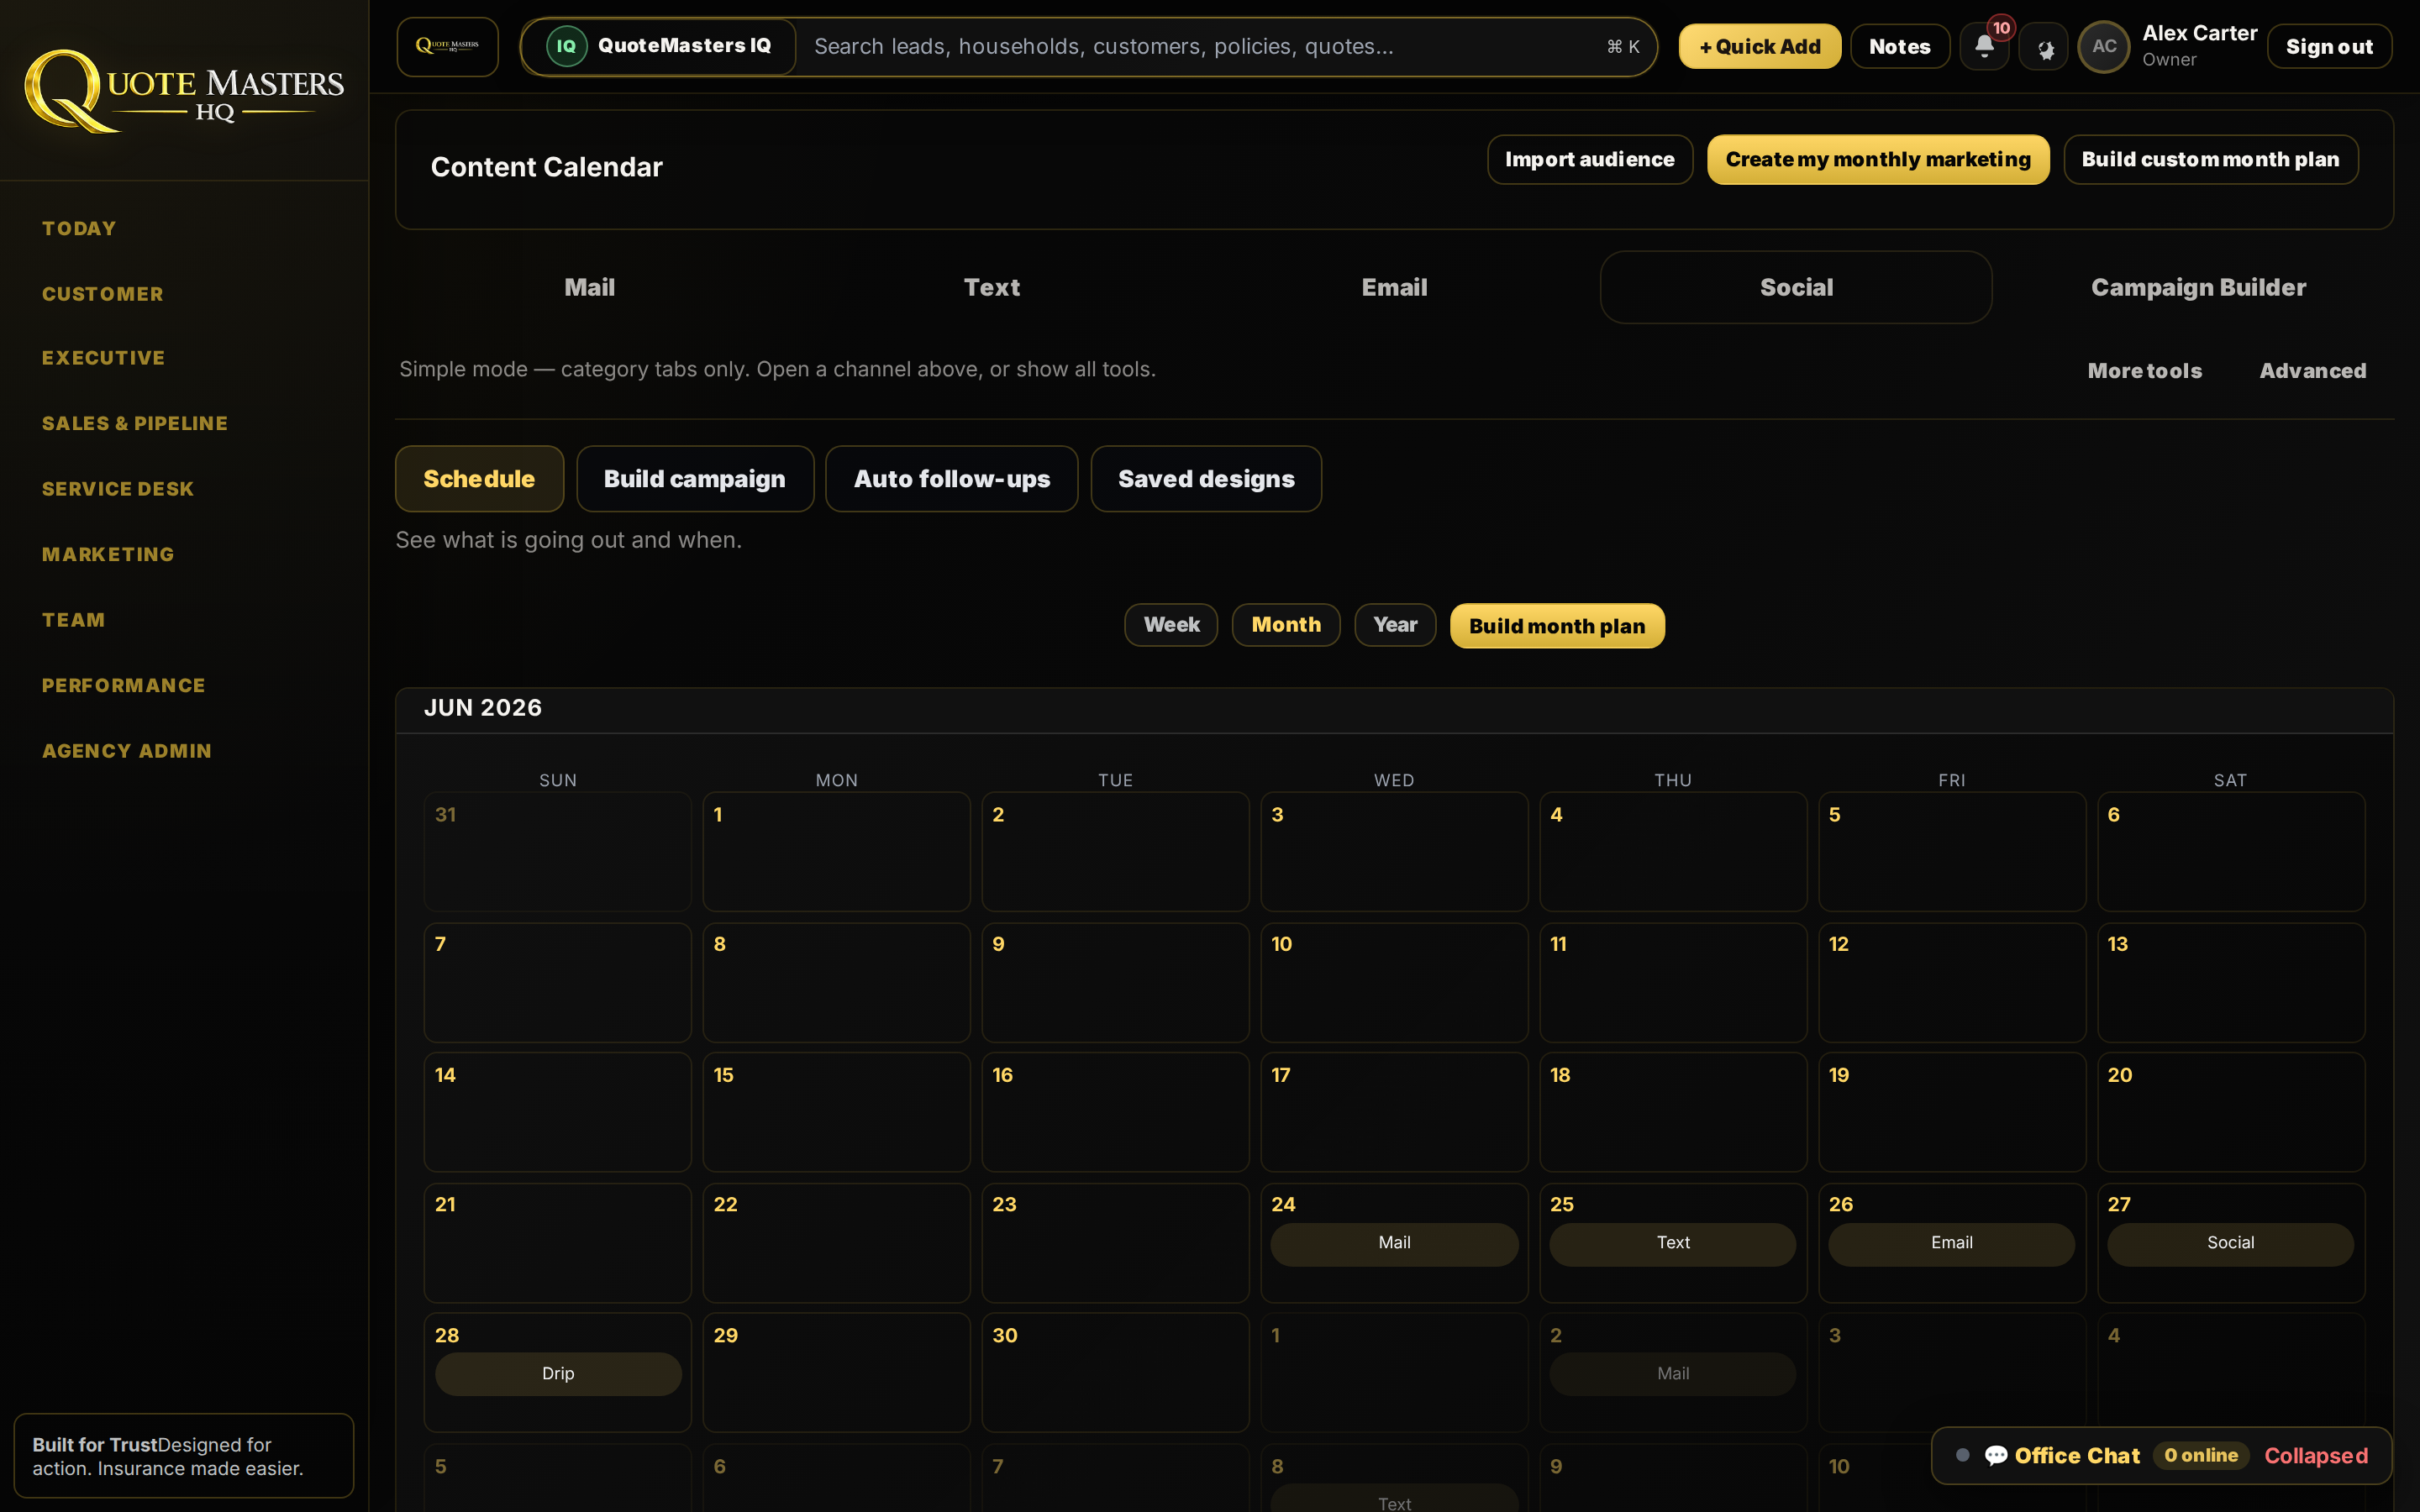Click the Quote Masters HQ sidebar logo
This screenshot has width=2420, height=1512.
point(184,91)
